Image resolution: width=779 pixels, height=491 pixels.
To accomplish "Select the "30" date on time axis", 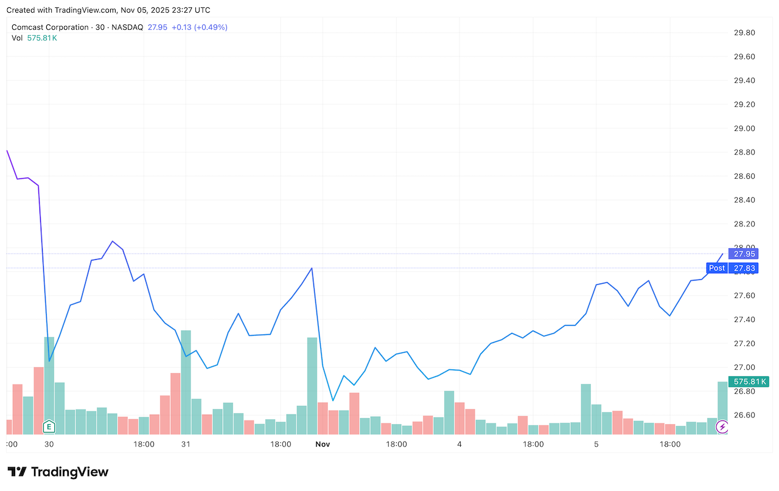I will [49, 445].
